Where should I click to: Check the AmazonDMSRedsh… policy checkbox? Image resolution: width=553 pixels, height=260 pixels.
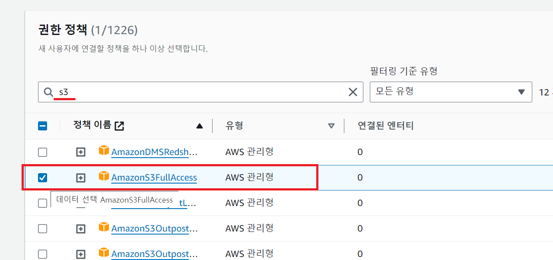(x=42, y=152)
